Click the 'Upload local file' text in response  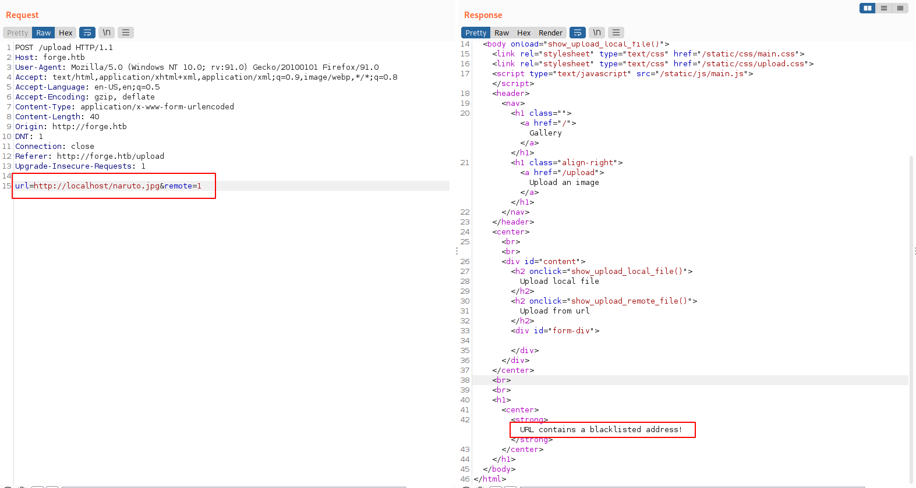coord(560,282)
